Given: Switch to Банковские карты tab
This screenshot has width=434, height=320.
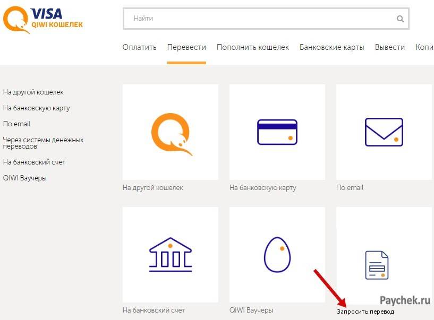Looking at the screenshot, I should [x=331, y=47].
